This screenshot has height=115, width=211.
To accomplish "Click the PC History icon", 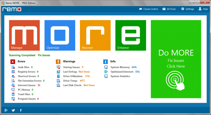I will [13, 90].
